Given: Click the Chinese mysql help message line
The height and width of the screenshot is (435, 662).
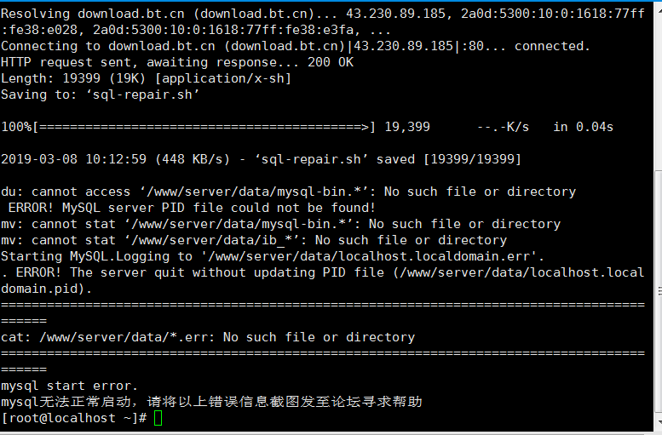Looking at the screenshot, I should (211, 401).
